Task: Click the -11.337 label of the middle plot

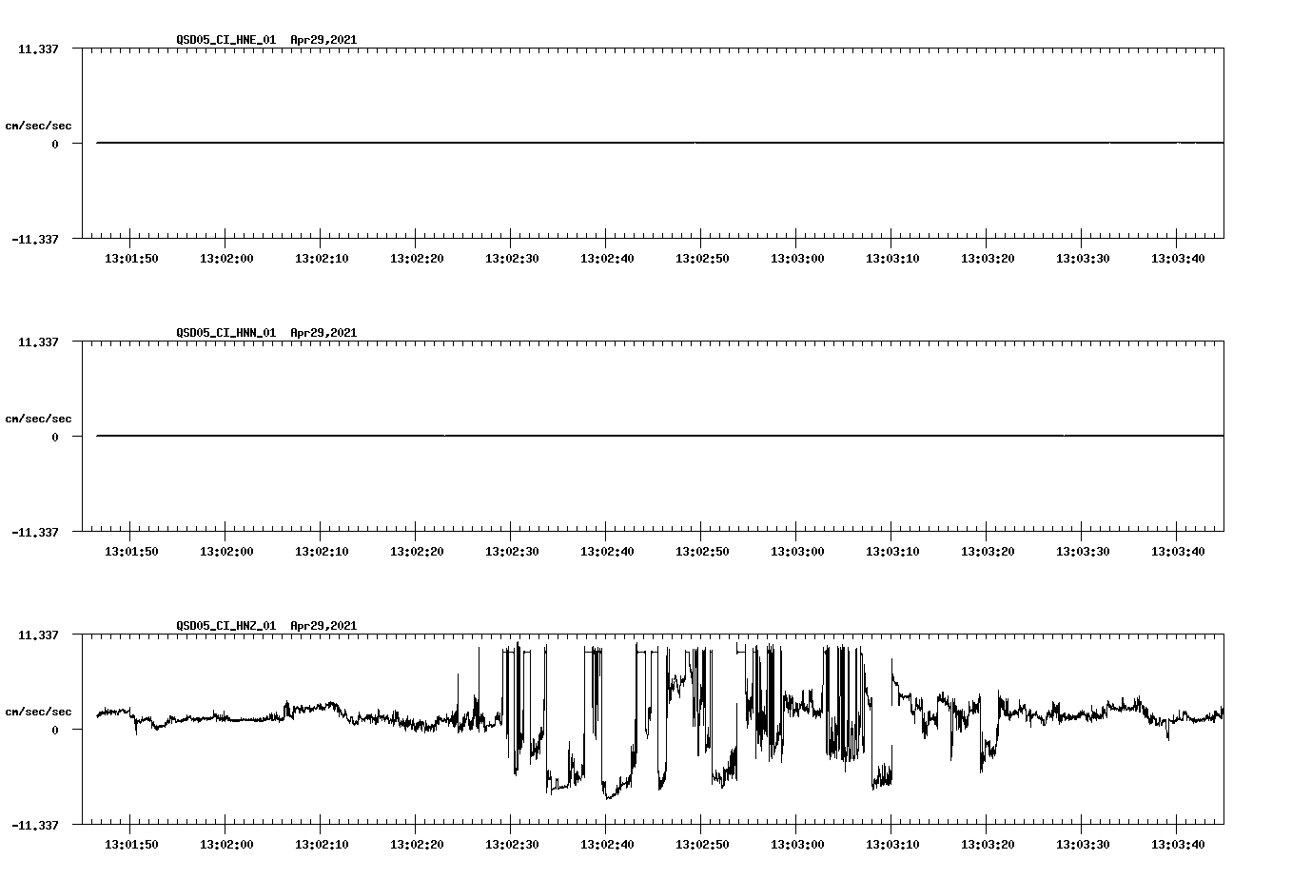Action: pos(36,532)
